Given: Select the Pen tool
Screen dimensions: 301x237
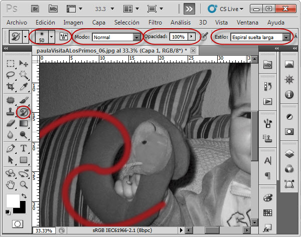Looking at the screenshot, I should (x=11, y=148).
